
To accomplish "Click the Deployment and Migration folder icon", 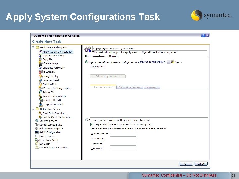I will tap(37, 47).
